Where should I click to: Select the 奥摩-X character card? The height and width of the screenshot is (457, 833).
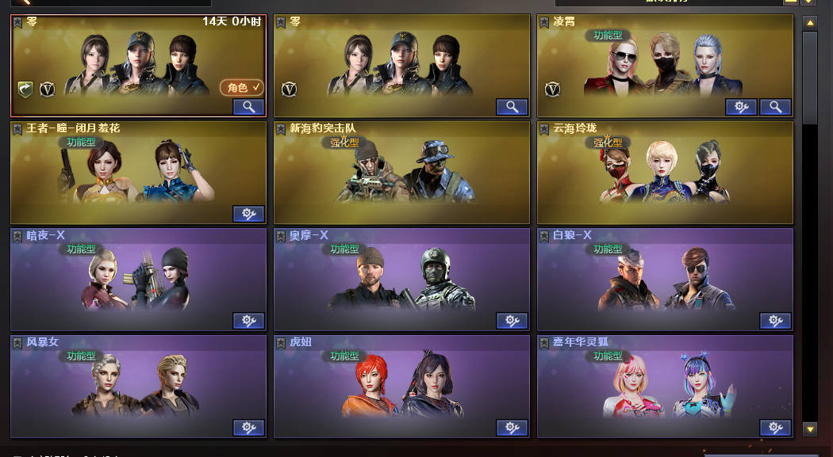coord(401,280)
